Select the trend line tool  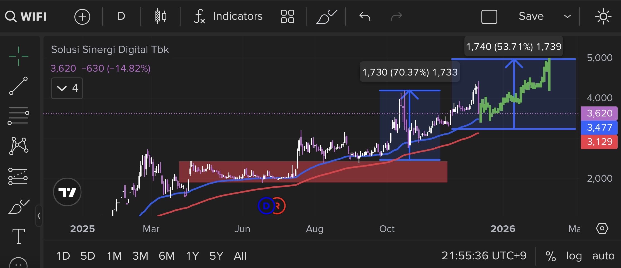tap(19, 86)
